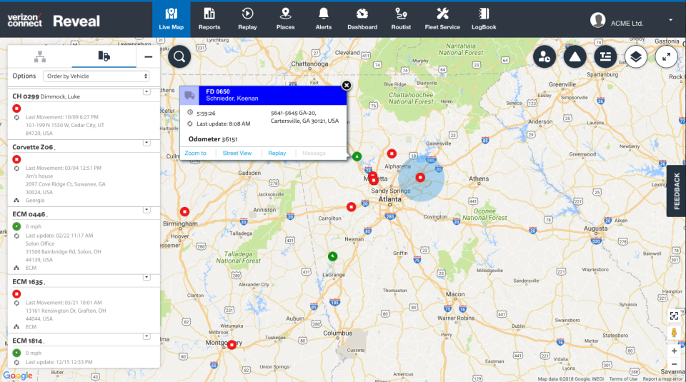Switch to the hierarchy groups tab in the side panel
This screenshot has height=382, width=686.
[40, 56]
